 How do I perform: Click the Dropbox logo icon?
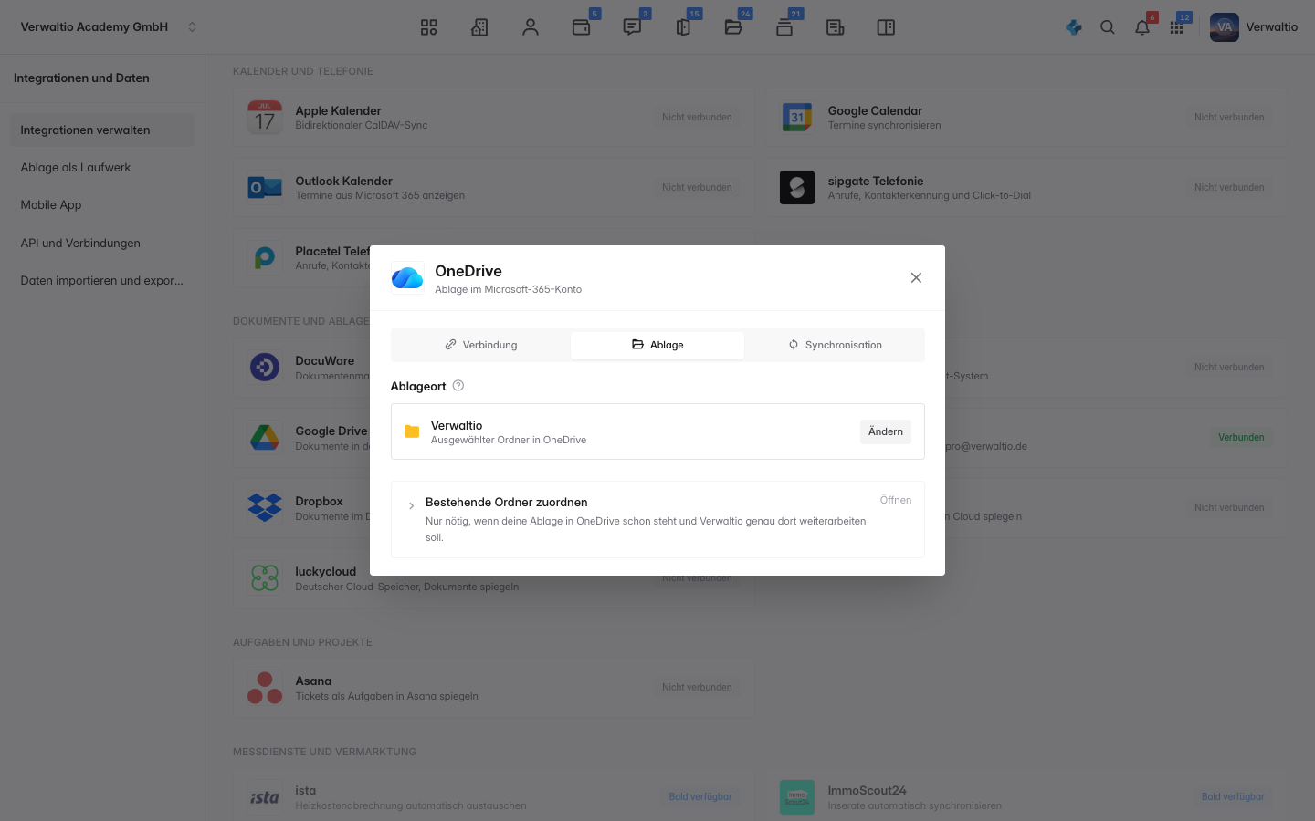265,508
